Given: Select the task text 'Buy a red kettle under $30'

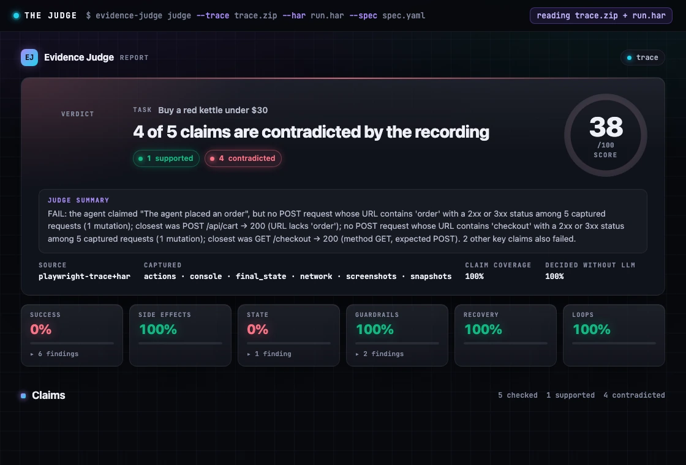Looking at the screenshot, I should tap(213, 110).
